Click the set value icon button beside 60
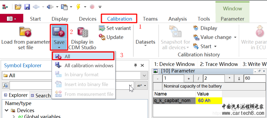 (239, 79)
